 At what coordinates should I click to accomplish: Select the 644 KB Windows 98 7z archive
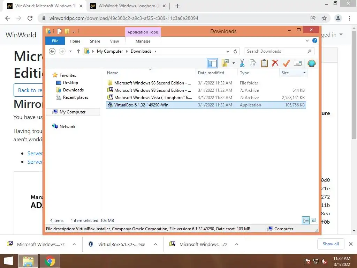tap(206, 90)
